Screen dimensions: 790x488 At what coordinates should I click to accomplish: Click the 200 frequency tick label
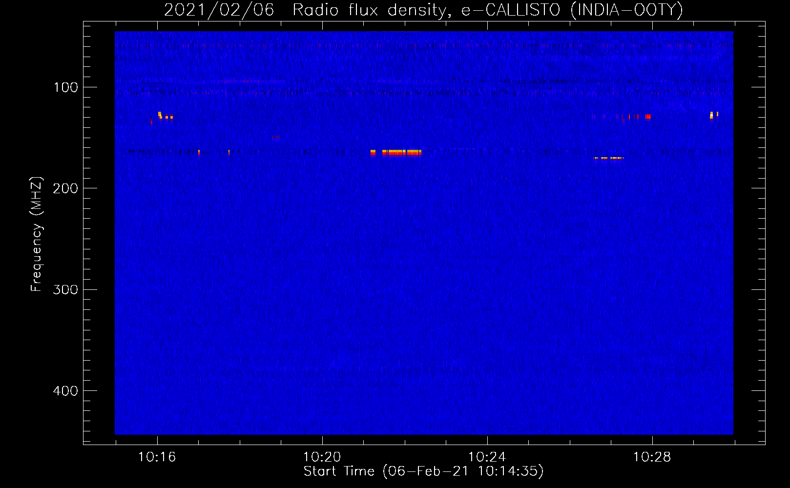point(65,188)
